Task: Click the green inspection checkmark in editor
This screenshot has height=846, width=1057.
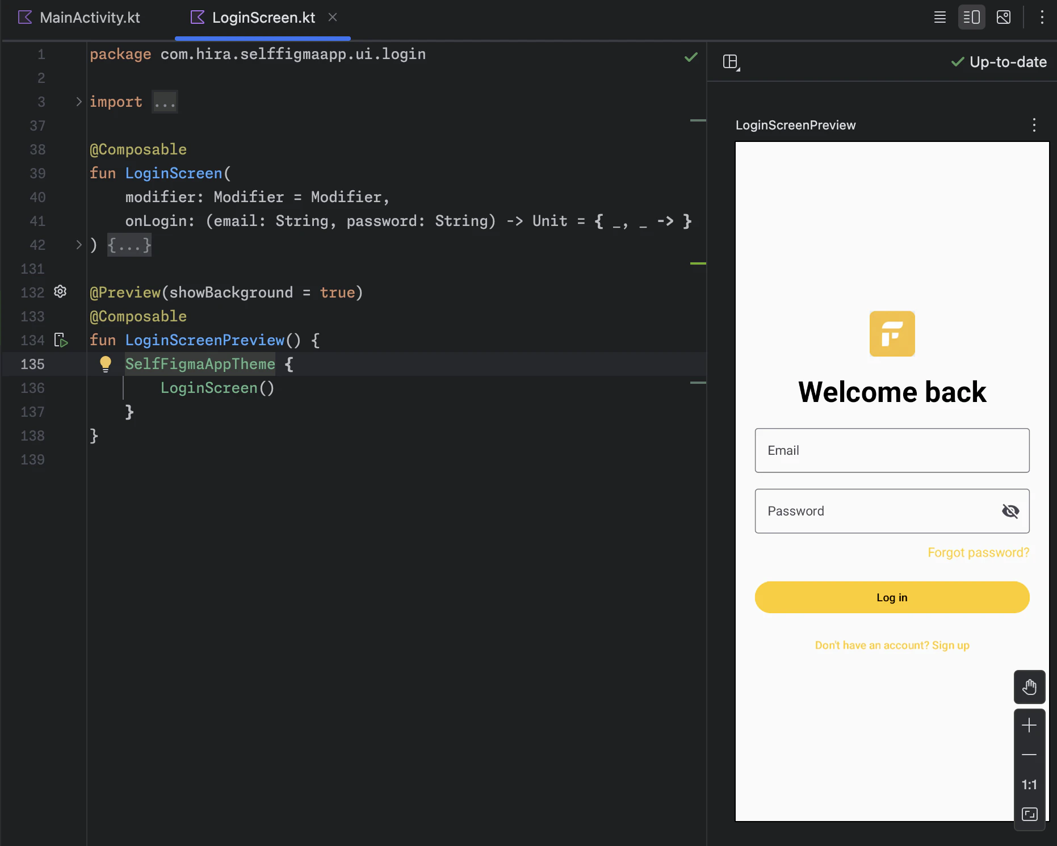Action: (x=691, y=57)
